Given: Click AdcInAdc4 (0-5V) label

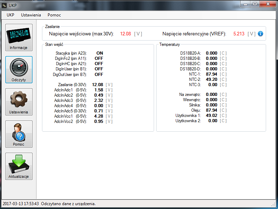Looking at the screenshot, I should tap(70, 106).
